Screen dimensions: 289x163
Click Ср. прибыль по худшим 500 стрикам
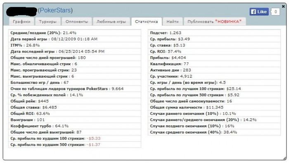[75, 145]
